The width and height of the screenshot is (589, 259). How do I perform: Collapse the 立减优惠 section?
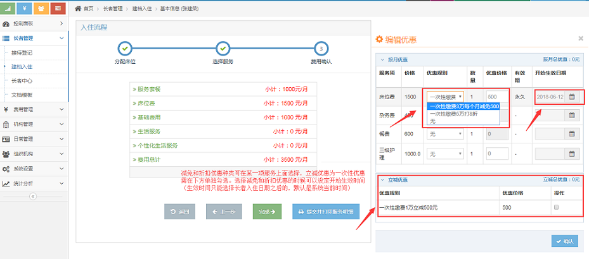pos(382,180)
